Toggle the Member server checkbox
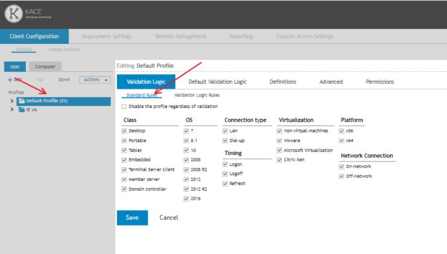447x254 pixels. tap(124, 180)
